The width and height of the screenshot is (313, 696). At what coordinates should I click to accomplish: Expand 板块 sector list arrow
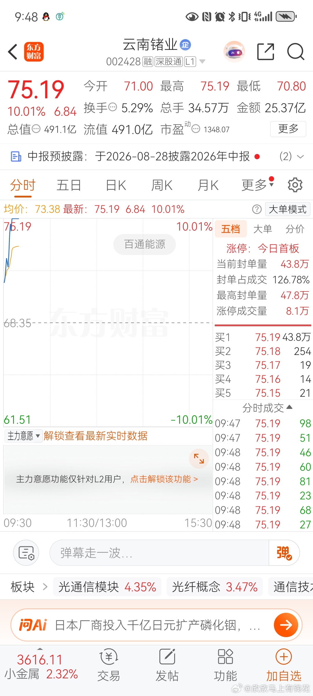click(45, 587)
